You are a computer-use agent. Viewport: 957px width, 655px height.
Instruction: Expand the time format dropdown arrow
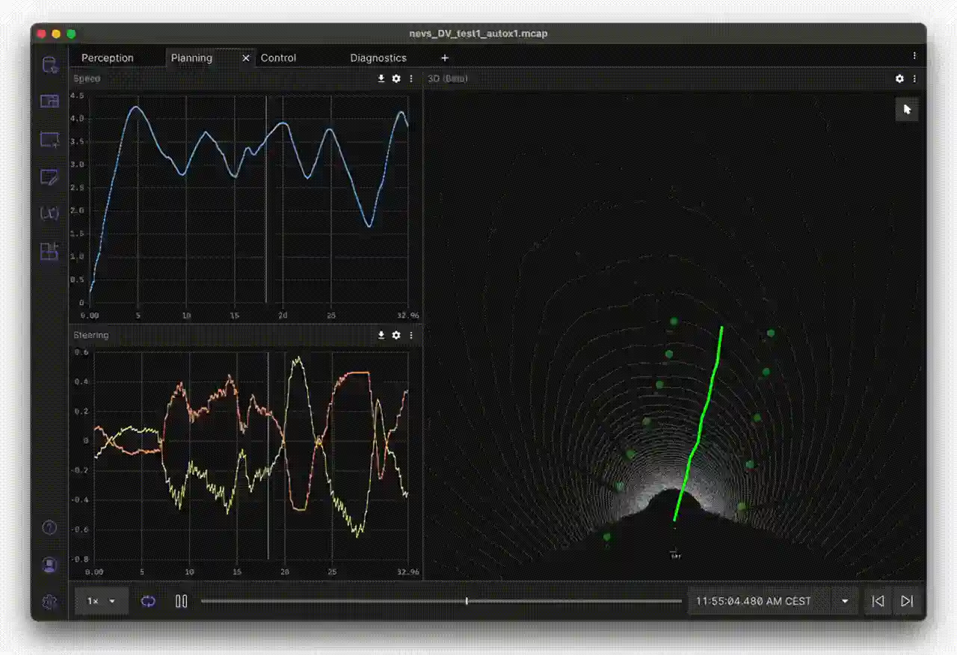tap(845, 601)
